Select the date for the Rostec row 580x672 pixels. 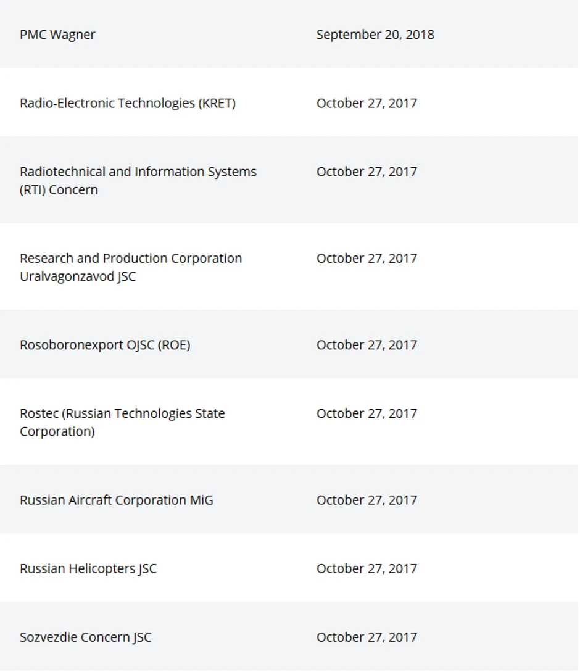(x=366, y=413)
